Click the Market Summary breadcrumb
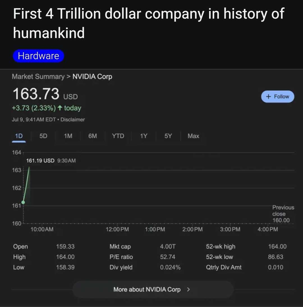Screen dimensions: 303x307 38,77
